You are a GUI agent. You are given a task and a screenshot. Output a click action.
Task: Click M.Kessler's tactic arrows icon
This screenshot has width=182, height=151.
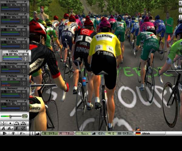[24, 34]
